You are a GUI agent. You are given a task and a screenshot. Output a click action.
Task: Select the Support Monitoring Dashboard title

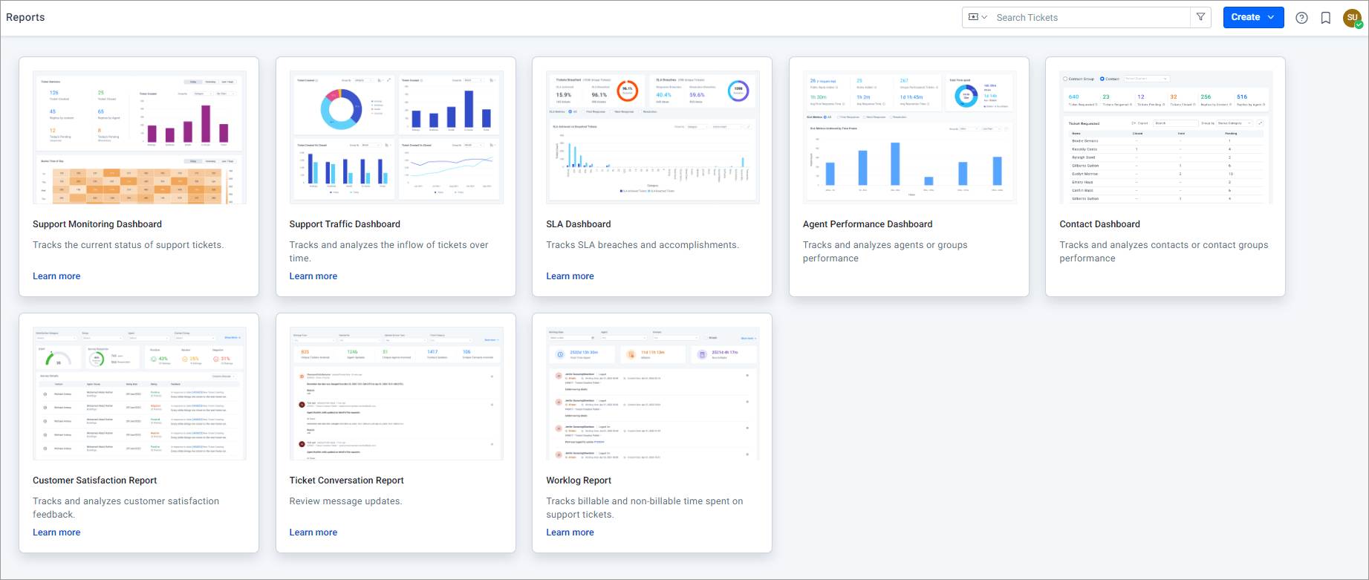point(97,224)
